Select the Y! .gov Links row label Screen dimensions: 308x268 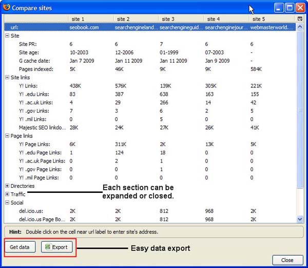click(x=34, y=111)
